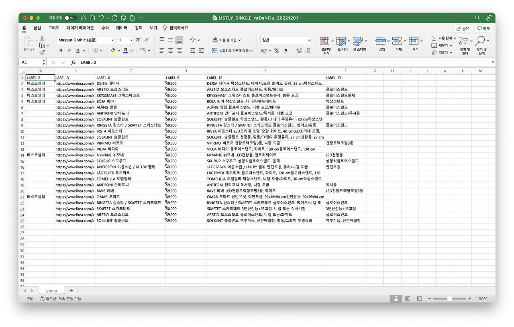Apply percent style icon
Image resolution: width=514 pixels, height=327 pixels.
pyautogui.click(x=277, y=51)
